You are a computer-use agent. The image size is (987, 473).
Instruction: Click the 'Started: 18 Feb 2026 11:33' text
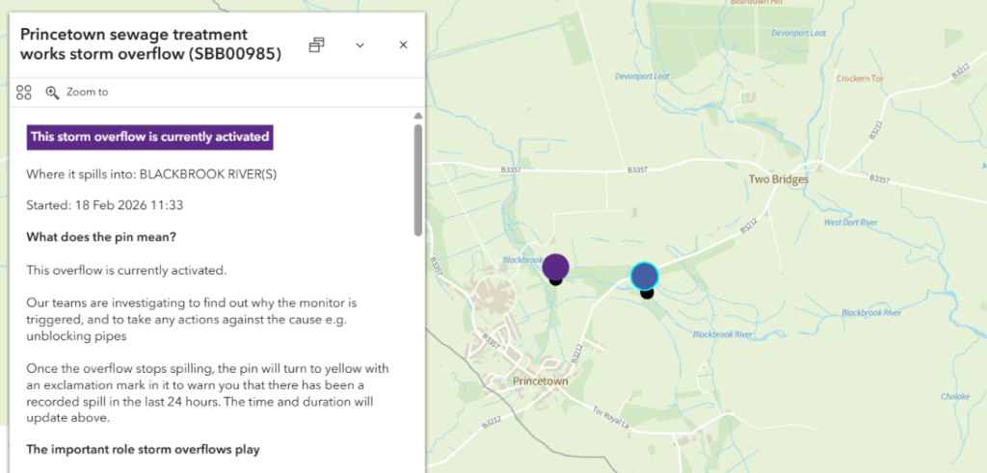[x=105, y=205]
